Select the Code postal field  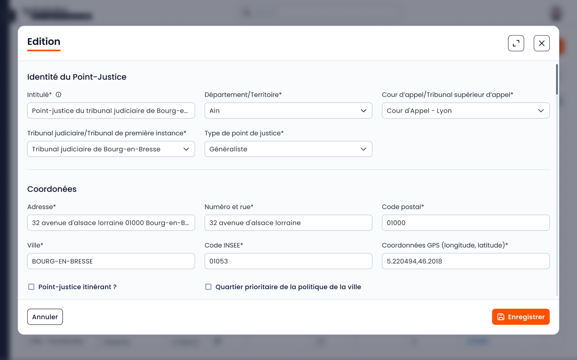pyautogui.click(x=465, y=223)
